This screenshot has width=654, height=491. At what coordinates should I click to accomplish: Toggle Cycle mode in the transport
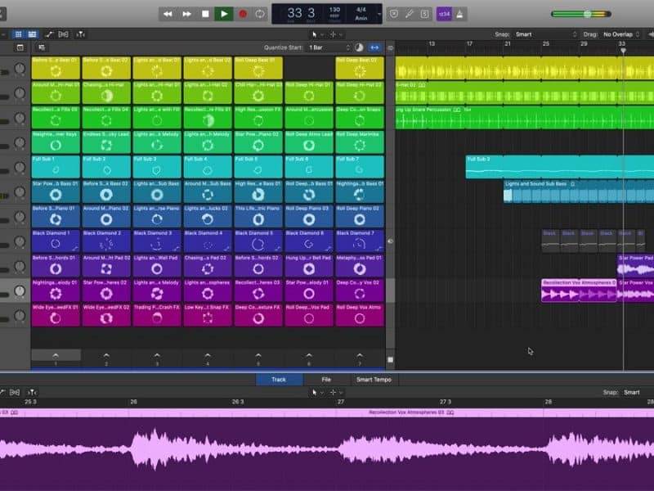(x=260, y=14)
